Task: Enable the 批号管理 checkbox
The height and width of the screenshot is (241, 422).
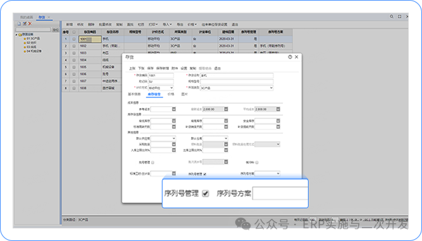Action: click(x=152, y=163)
